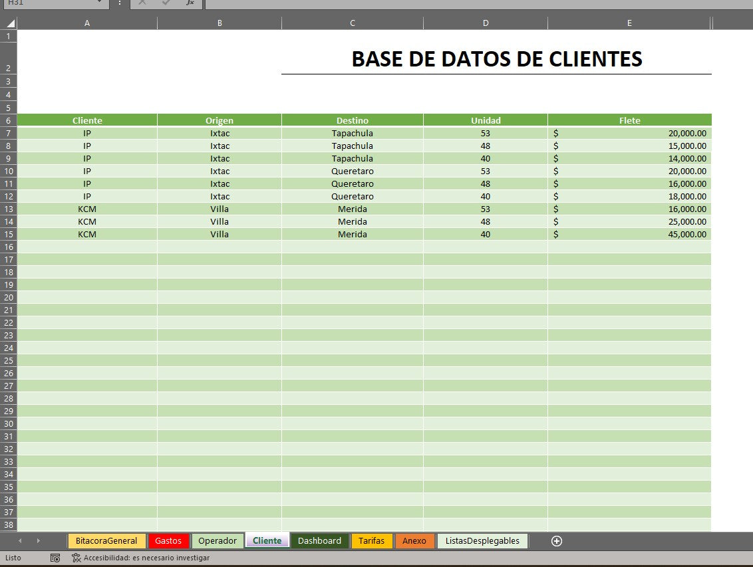Select the Unidad value 40 in row 9
This screenshot has height=567, width=753.
[x=486, y=158]
